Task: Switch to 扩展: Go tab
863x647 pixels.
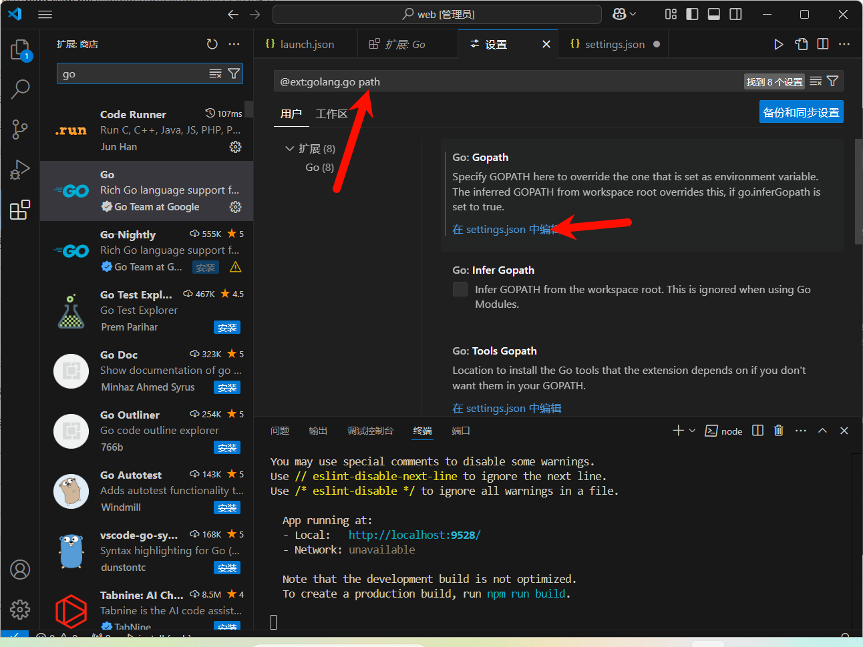Action: point(407,44)
